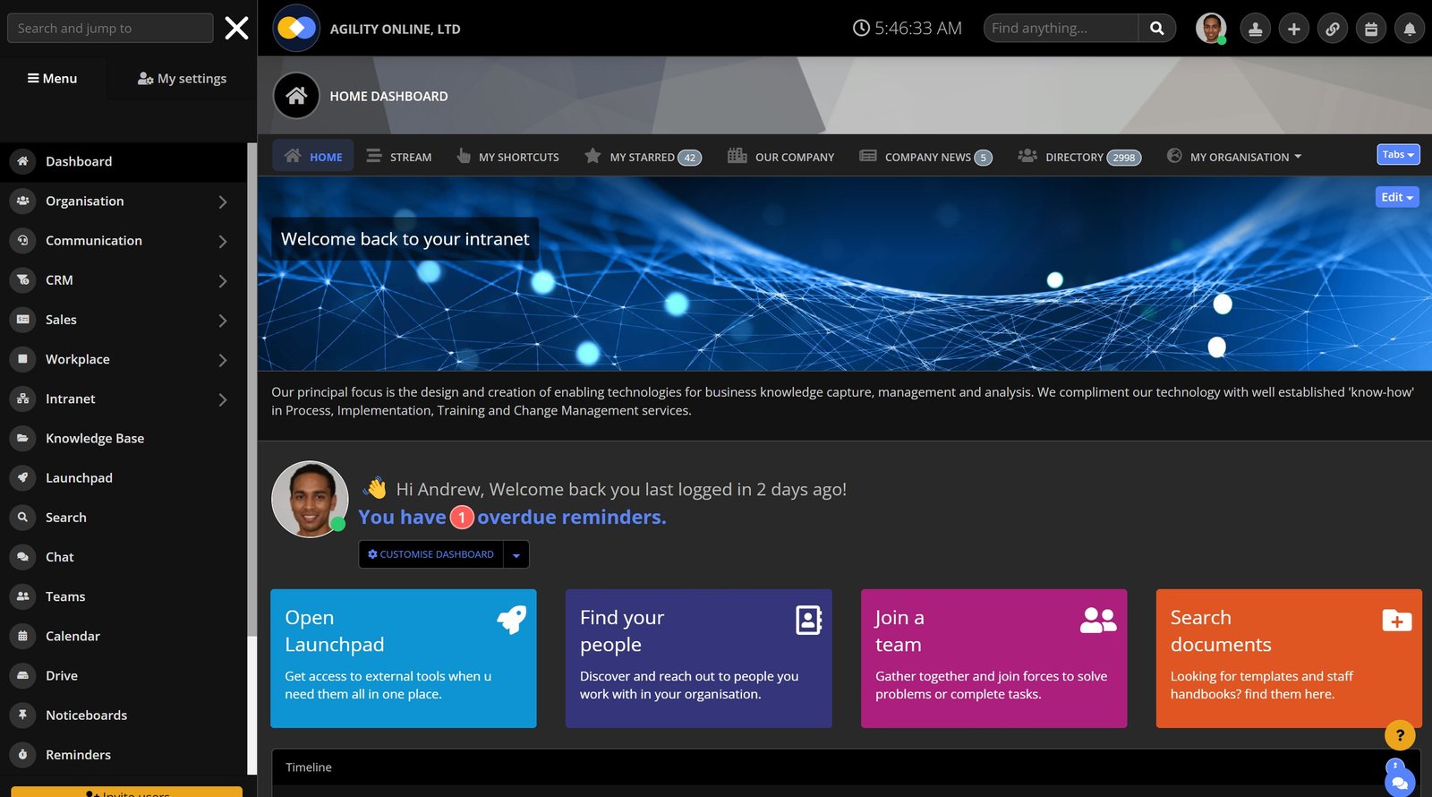The image size is (1432, 797).
Task: Switch to the Stream tab
Action: 399,157
